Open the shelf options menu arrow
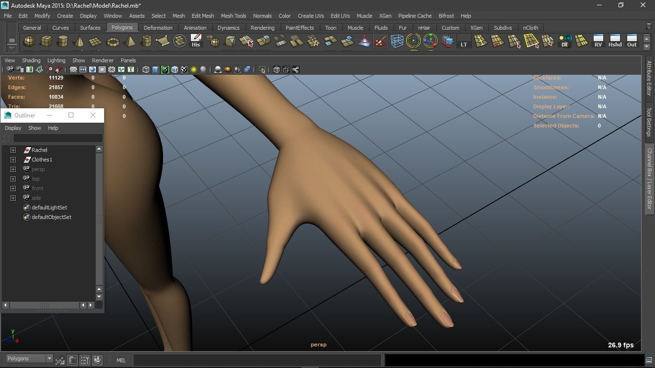The width and height of the screenshot is (655, 368). (12, 48)
